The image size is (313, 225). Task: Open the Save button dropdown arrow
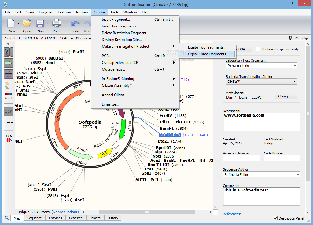pyautogui.click(x=48, y=23)
